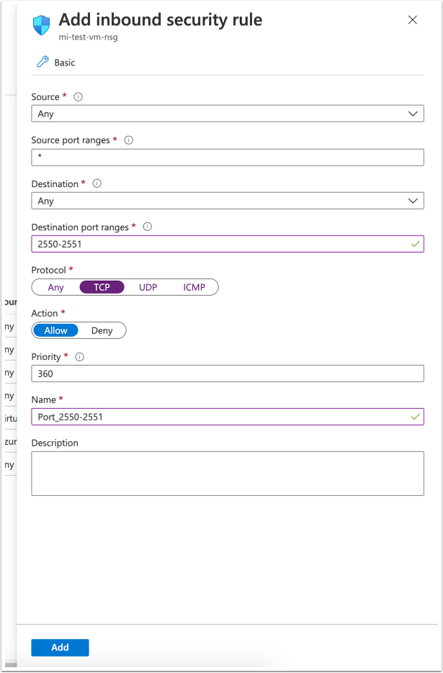The width and height of the screenshot is (443, 673).
Task: Set the action to Deny
Action: point(102,330)
